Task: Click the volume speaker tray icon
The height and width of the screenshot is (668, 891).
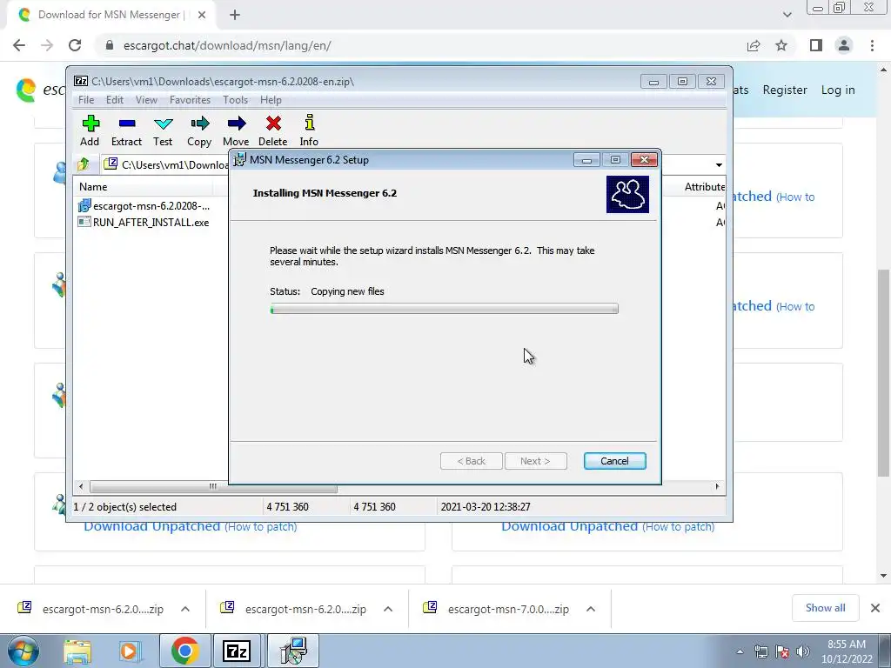Action: coord(803,651)
